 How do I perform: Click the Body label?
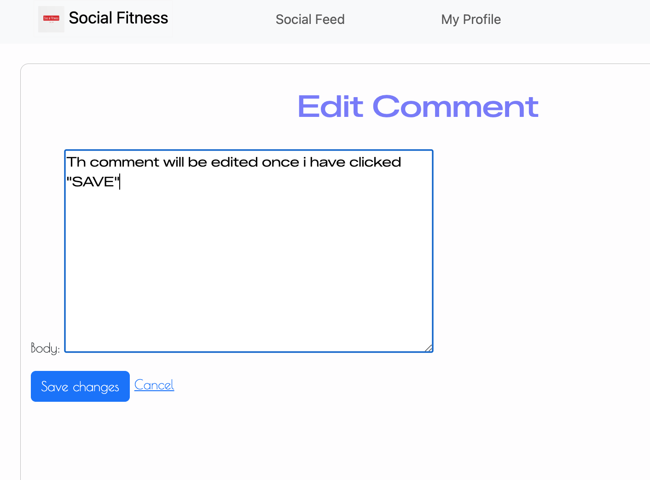click(x=44, y=348)
